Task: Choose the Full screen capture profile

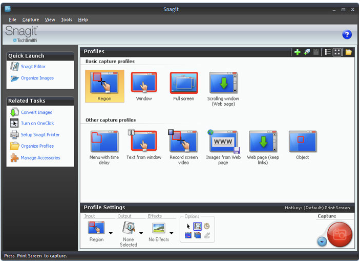Action: pos(184,86)
